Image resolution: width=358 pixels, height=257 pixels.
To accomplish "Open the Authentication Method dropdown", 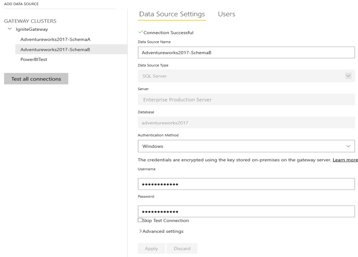I will tap(246, 146).
